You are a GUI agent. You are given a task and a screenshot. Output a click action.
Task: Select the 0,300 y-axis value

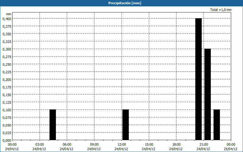(7, 49)
